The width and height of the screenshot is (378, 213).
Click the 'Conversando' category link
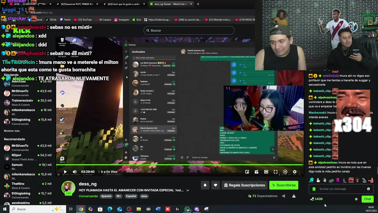point(88,196)
